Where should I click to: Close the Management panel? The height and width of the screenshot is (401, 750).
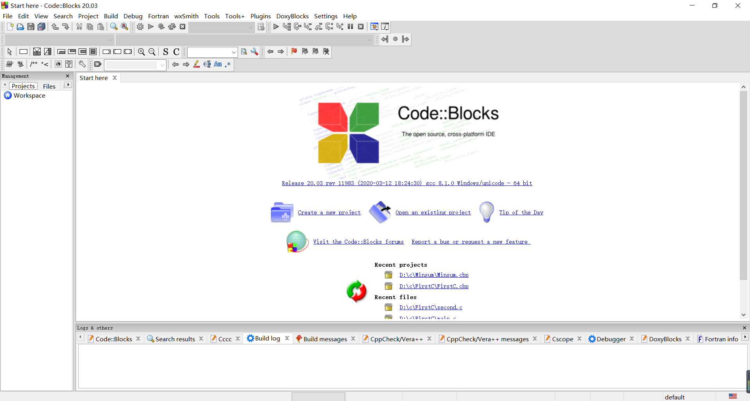[x=68, y=76]
